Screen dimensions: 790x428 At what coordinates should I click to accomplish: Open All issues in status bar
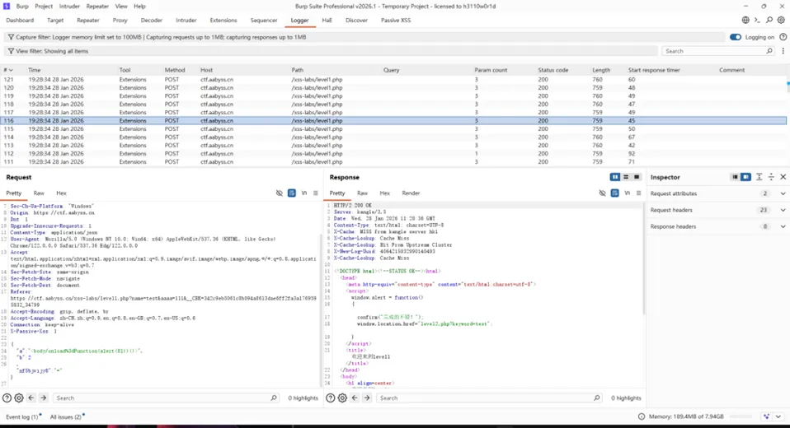(x=65, y=416)
